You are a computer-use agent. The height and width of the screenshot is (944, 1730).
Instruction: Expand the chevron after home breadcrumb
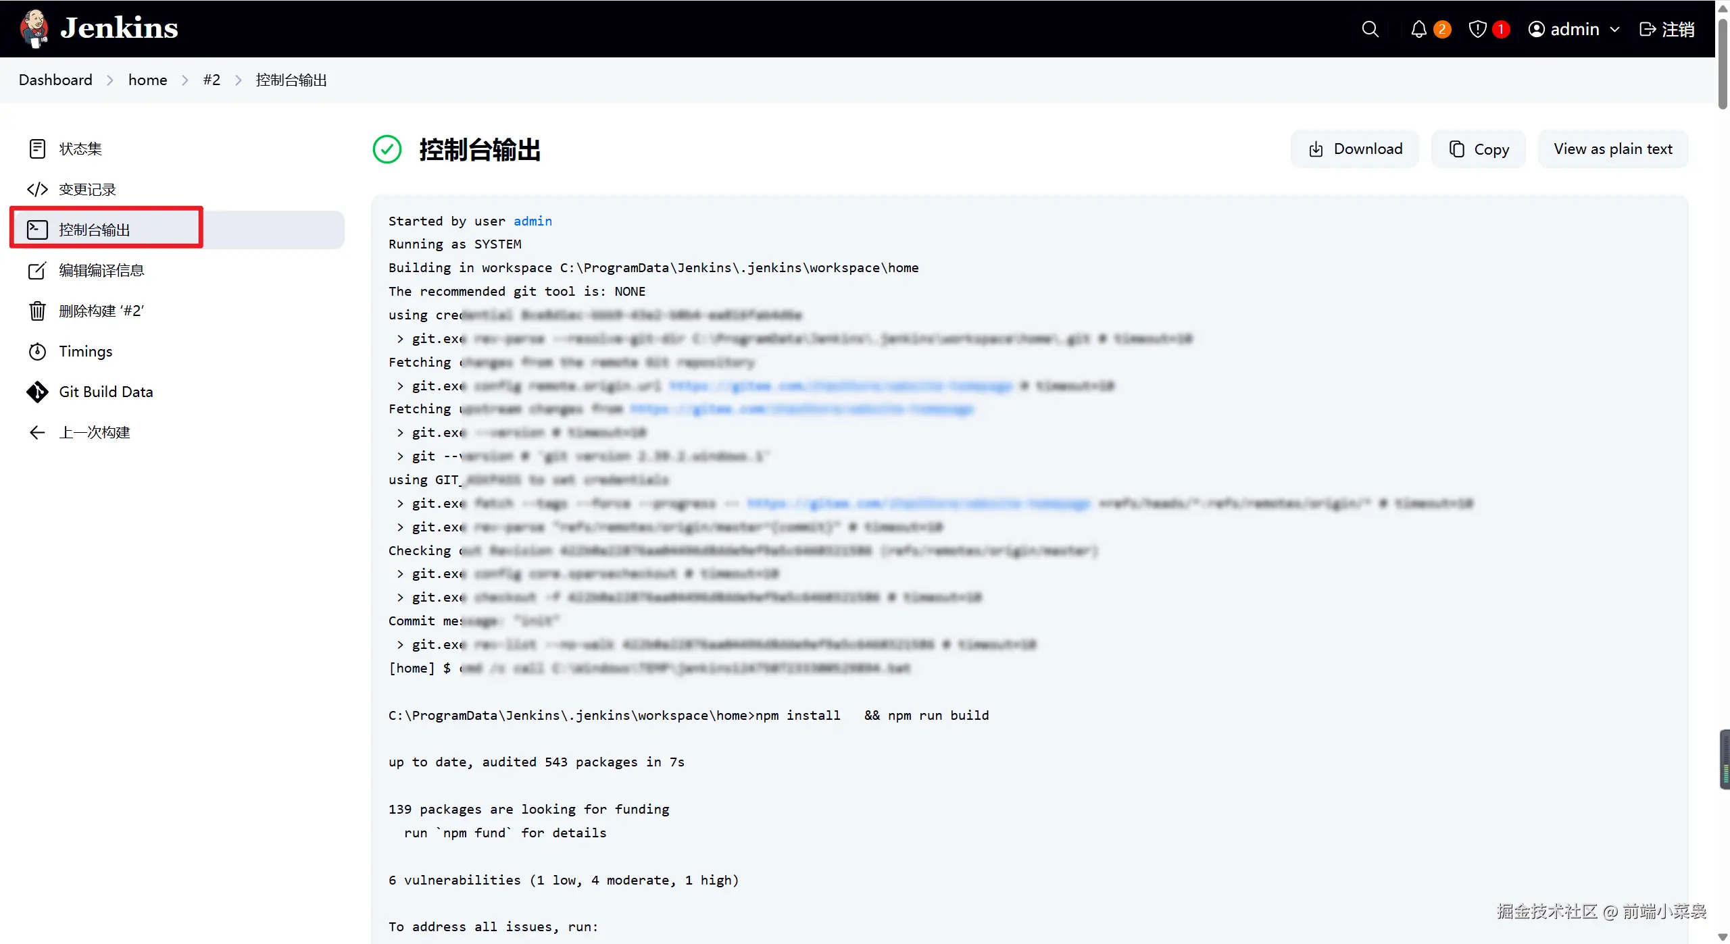click(x=185, y=80)
